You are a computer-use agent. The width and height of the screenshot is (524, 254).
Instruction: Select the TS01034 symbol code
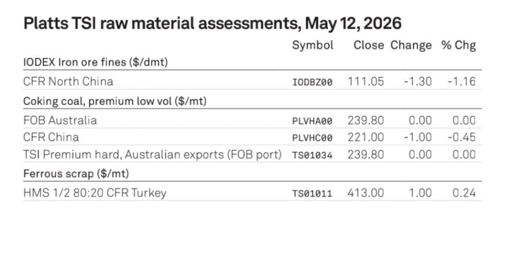[312, 155]
